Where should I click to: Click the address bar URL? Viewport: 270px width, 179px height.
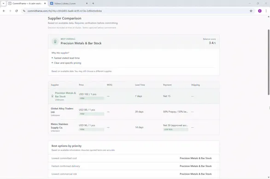click(x=65, y=11)
